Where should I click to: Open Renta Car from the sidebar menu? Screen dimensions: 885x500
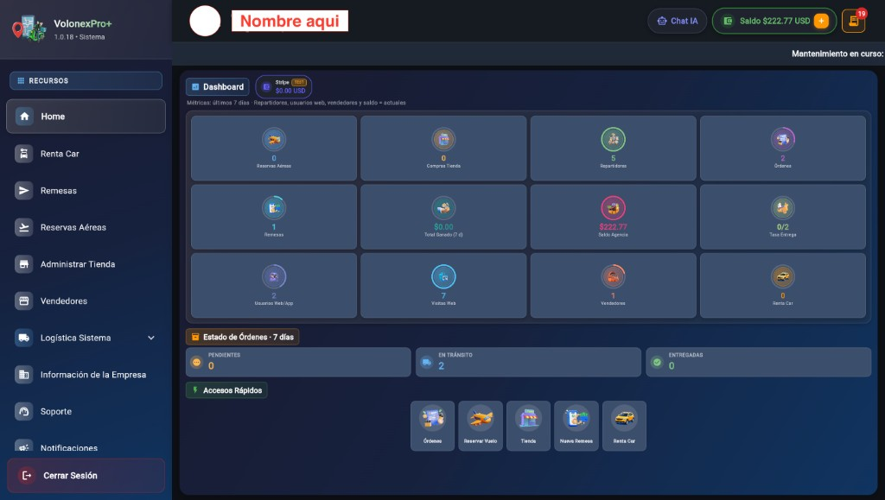click(x=86, y=154)
